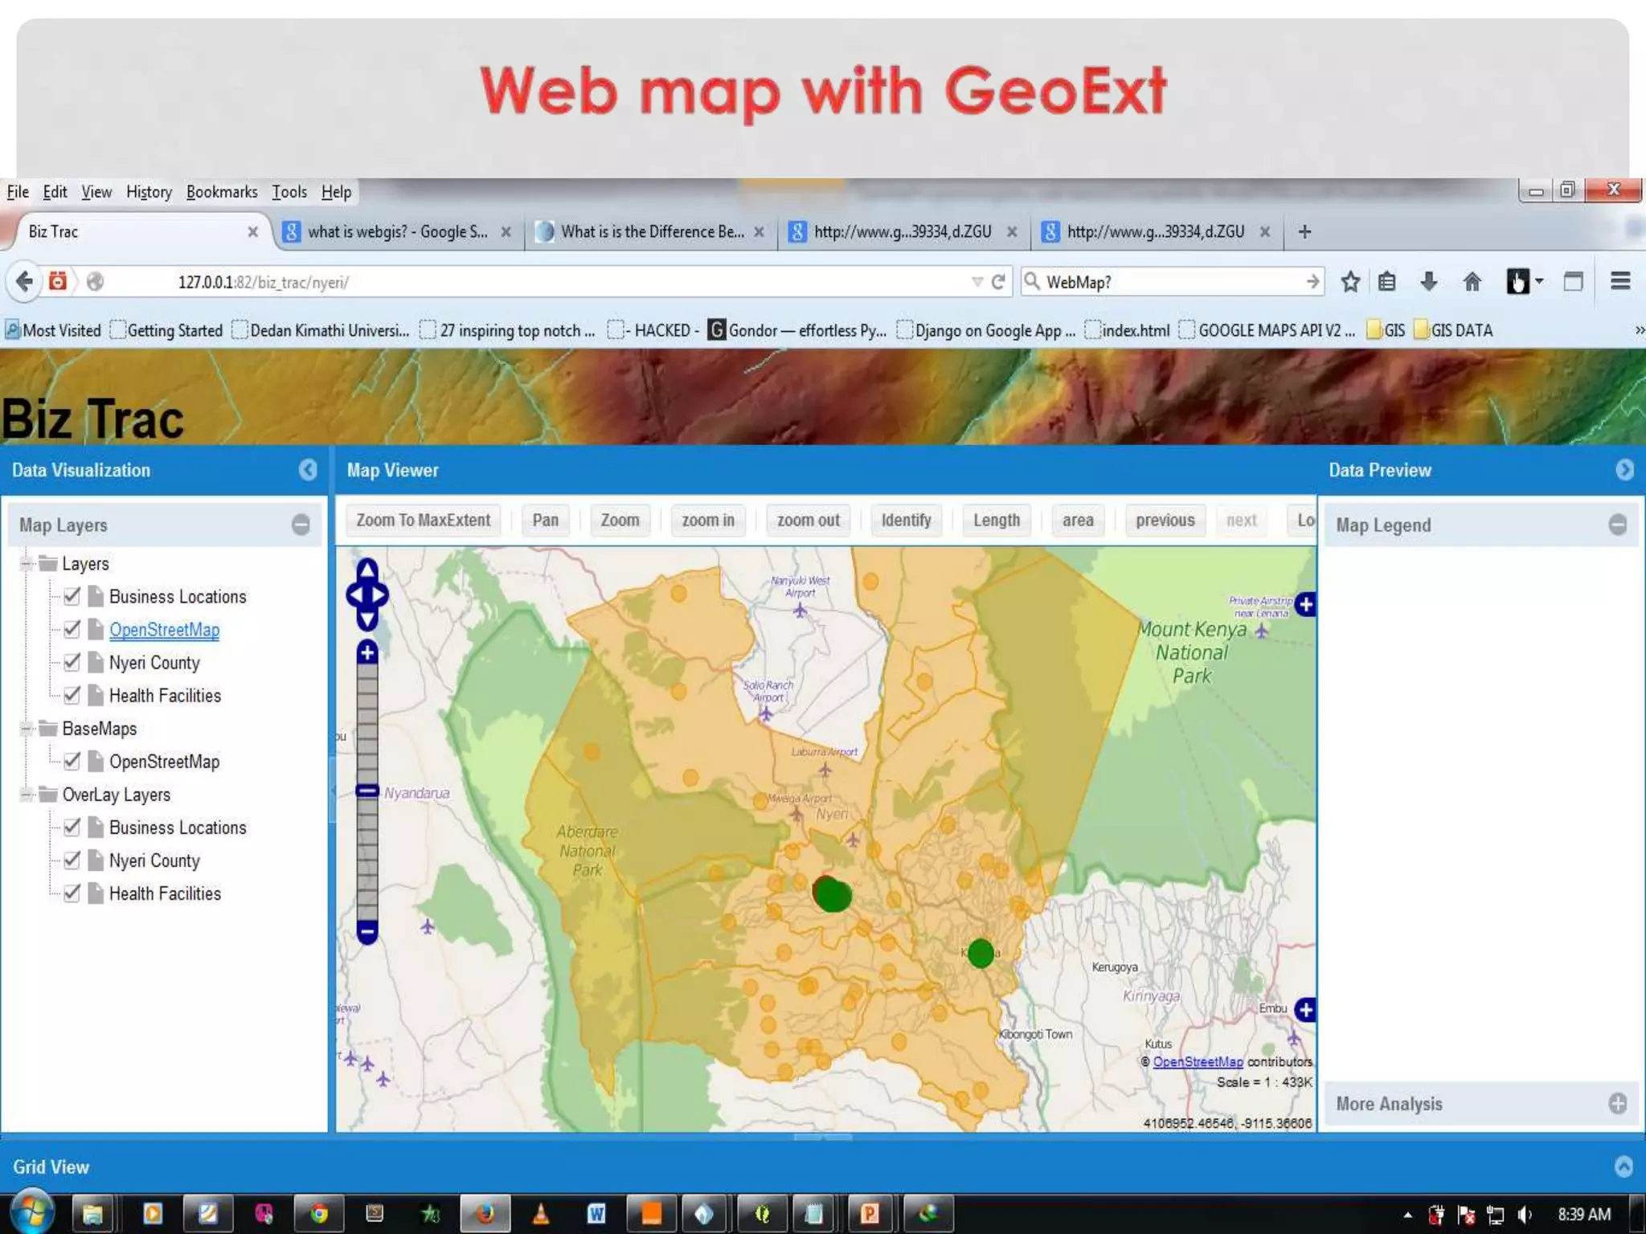
Task: Open the File menu
Action: coord(18,192)
